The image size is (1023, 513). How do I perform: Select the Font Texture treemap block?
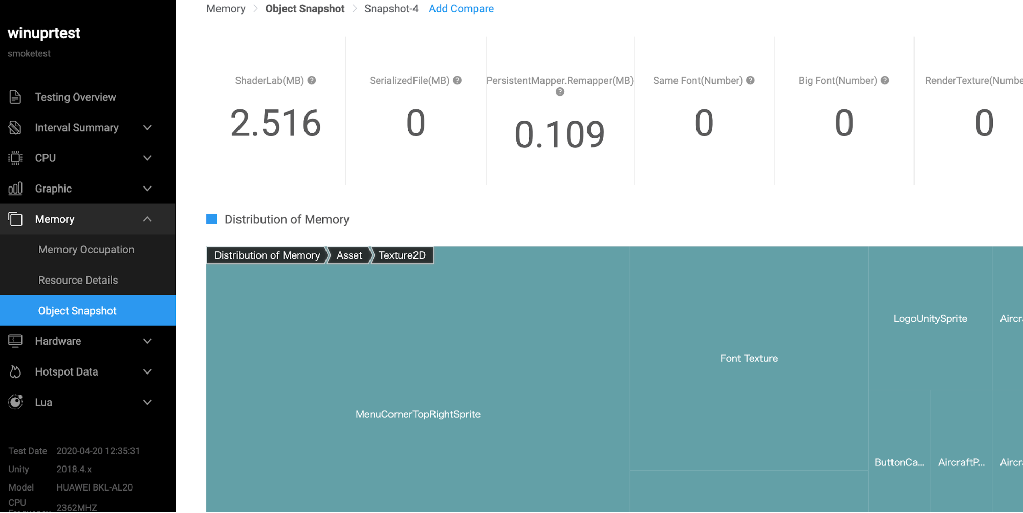tap(749, 358)
